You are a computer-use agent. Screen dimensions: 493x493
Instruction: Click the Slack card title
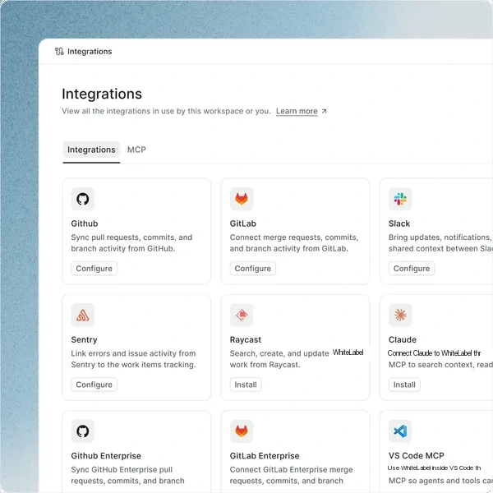coord(399,223)
